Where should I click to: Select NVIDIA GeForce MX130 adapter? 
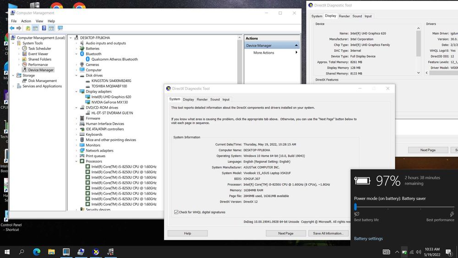point(109,102)
